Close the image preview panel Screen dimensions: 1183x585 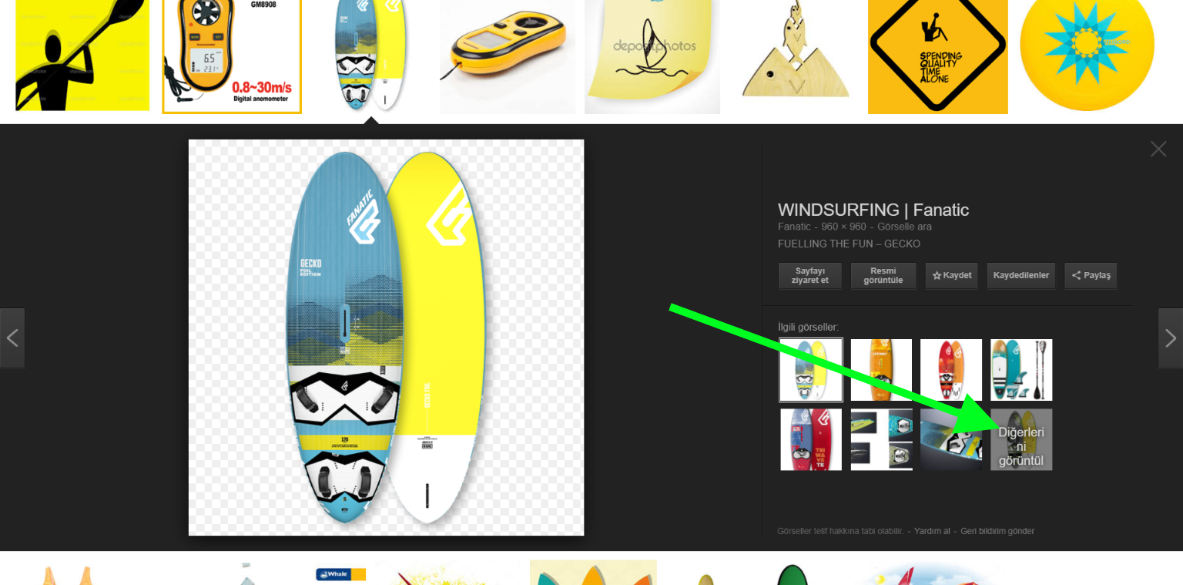pyautogui.click(x=1158, y=149)
